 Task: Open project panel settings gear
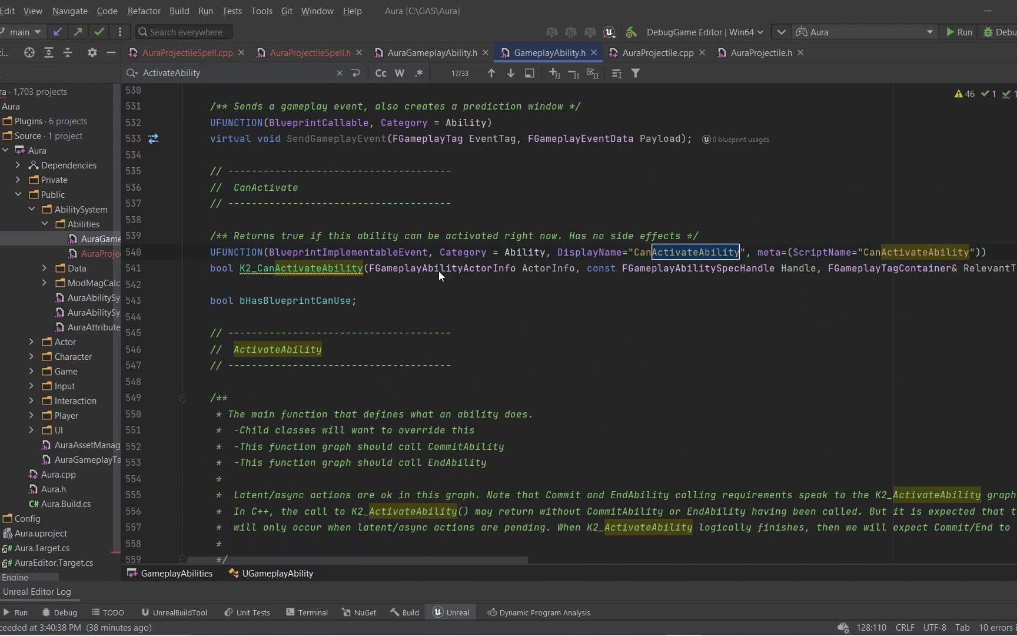tap(92, 53)
